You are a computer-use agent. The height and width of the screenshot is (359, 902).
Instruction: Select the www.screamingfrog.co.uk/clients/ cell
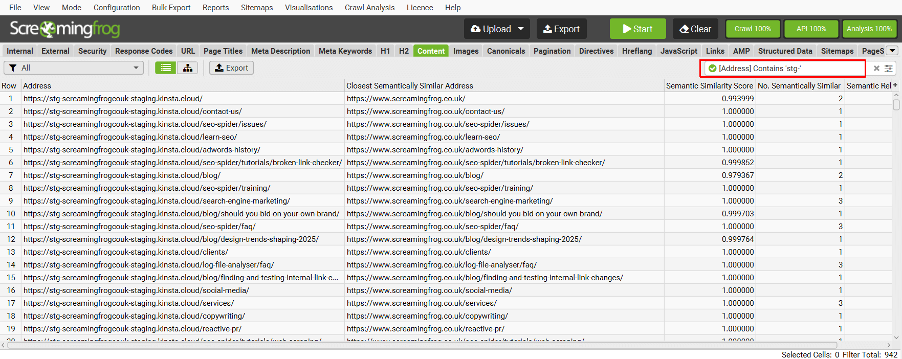click(x=504, y=252)
